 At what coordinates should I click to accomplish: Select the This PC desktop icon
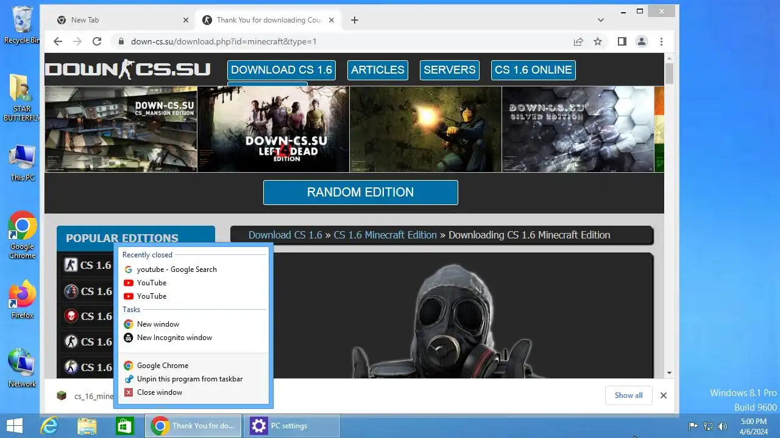pyautogui.click(x=22, y=163)
